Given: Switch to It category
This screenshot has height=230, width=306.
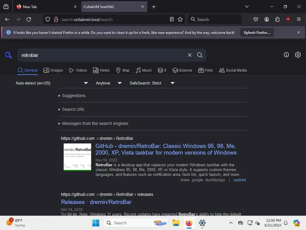Looking at the screenshot, I should 162,70.
